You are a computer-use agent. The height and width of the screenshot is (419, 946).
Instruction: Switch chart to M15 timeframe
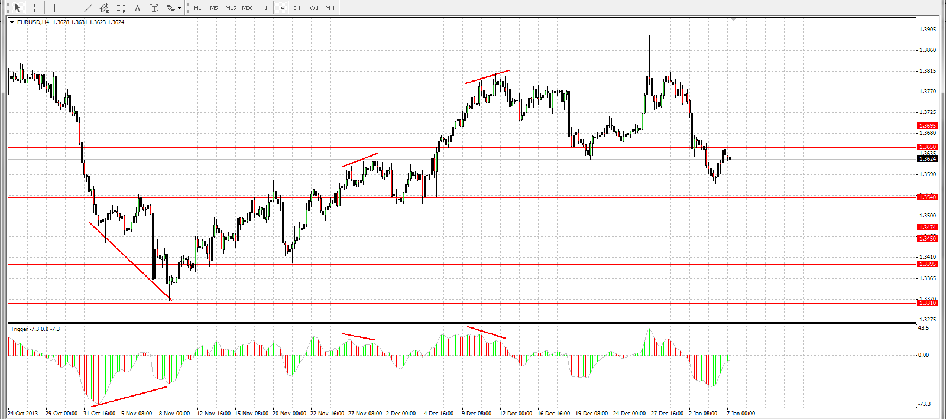point(231,8)
